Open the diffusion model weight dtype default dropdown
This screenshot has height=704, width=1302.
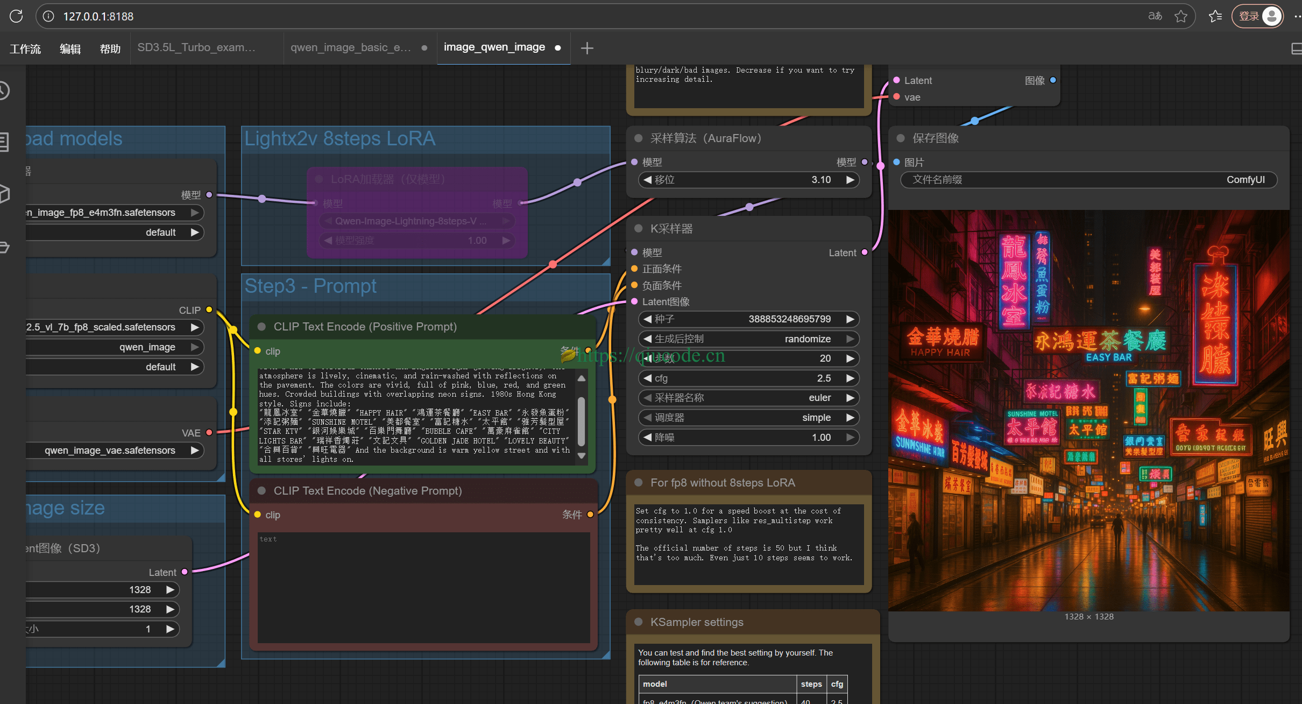[x=115, y=233]
